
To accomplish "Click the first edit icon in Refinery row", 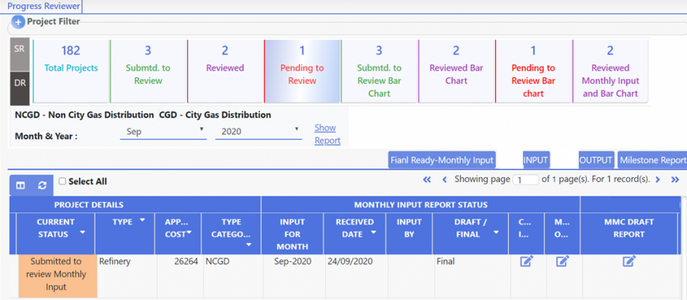I will 526,261.
